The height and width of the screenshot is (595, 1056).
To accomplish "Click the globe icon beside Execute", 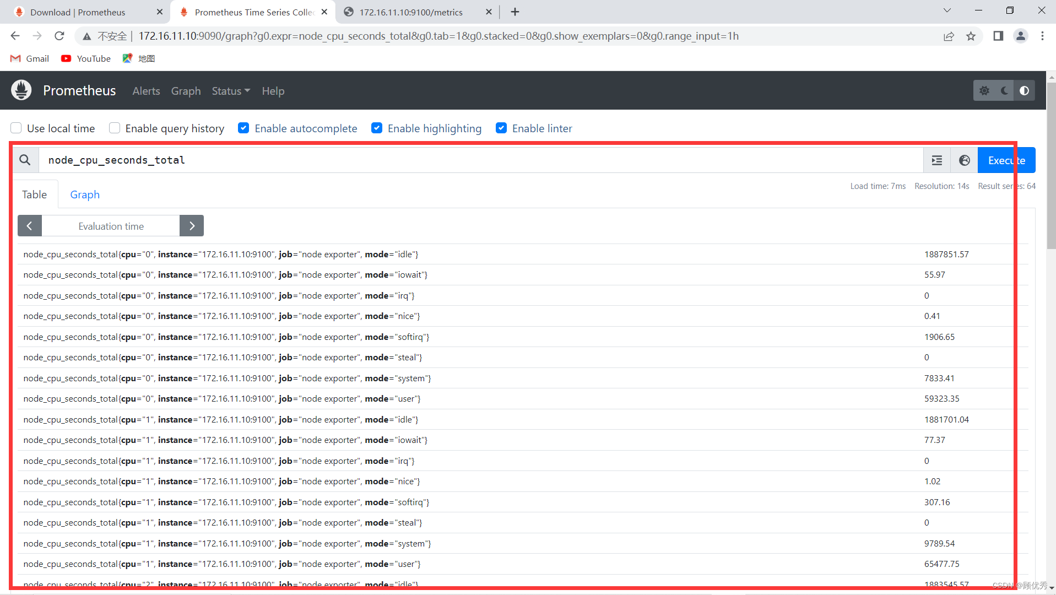I will point(964,160).
